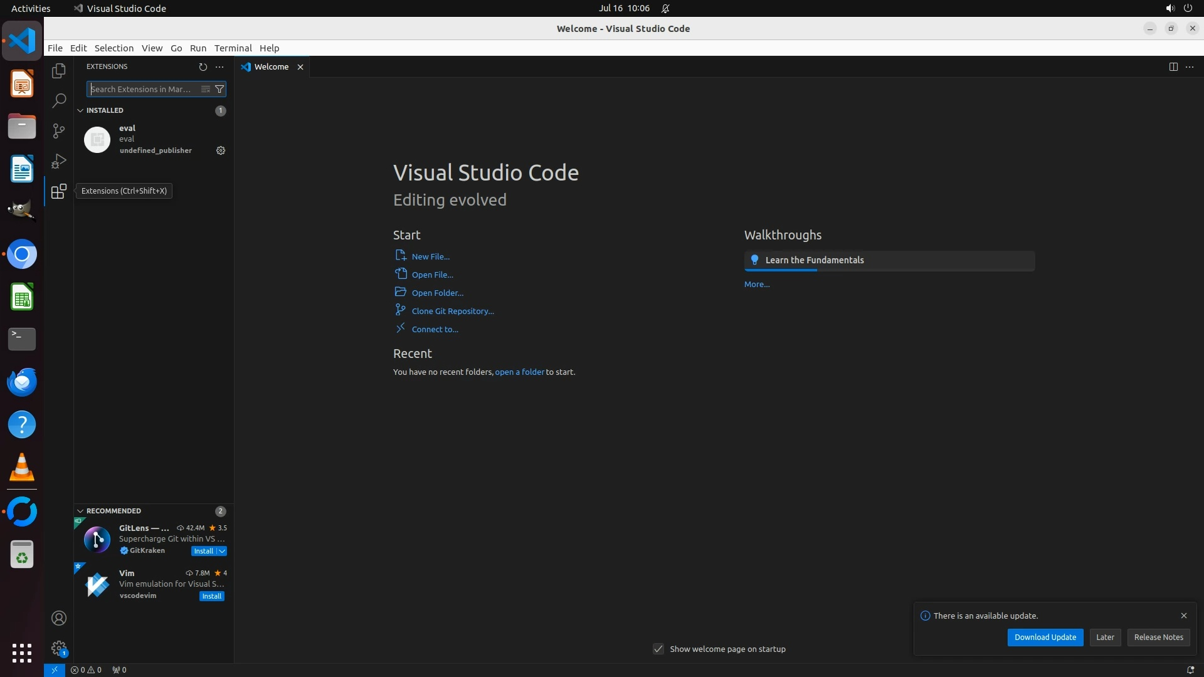Click the Filter Extensions funnel icon
The width and height of the screenshot is (1204, 677).
coord(219,89)
